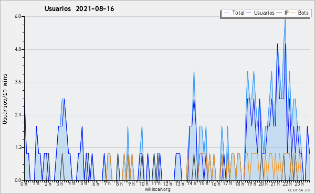The height and width of the screenshot is (194, 315).
Task: Click the '13 h' x-axis label
Action: click(180, 184)
